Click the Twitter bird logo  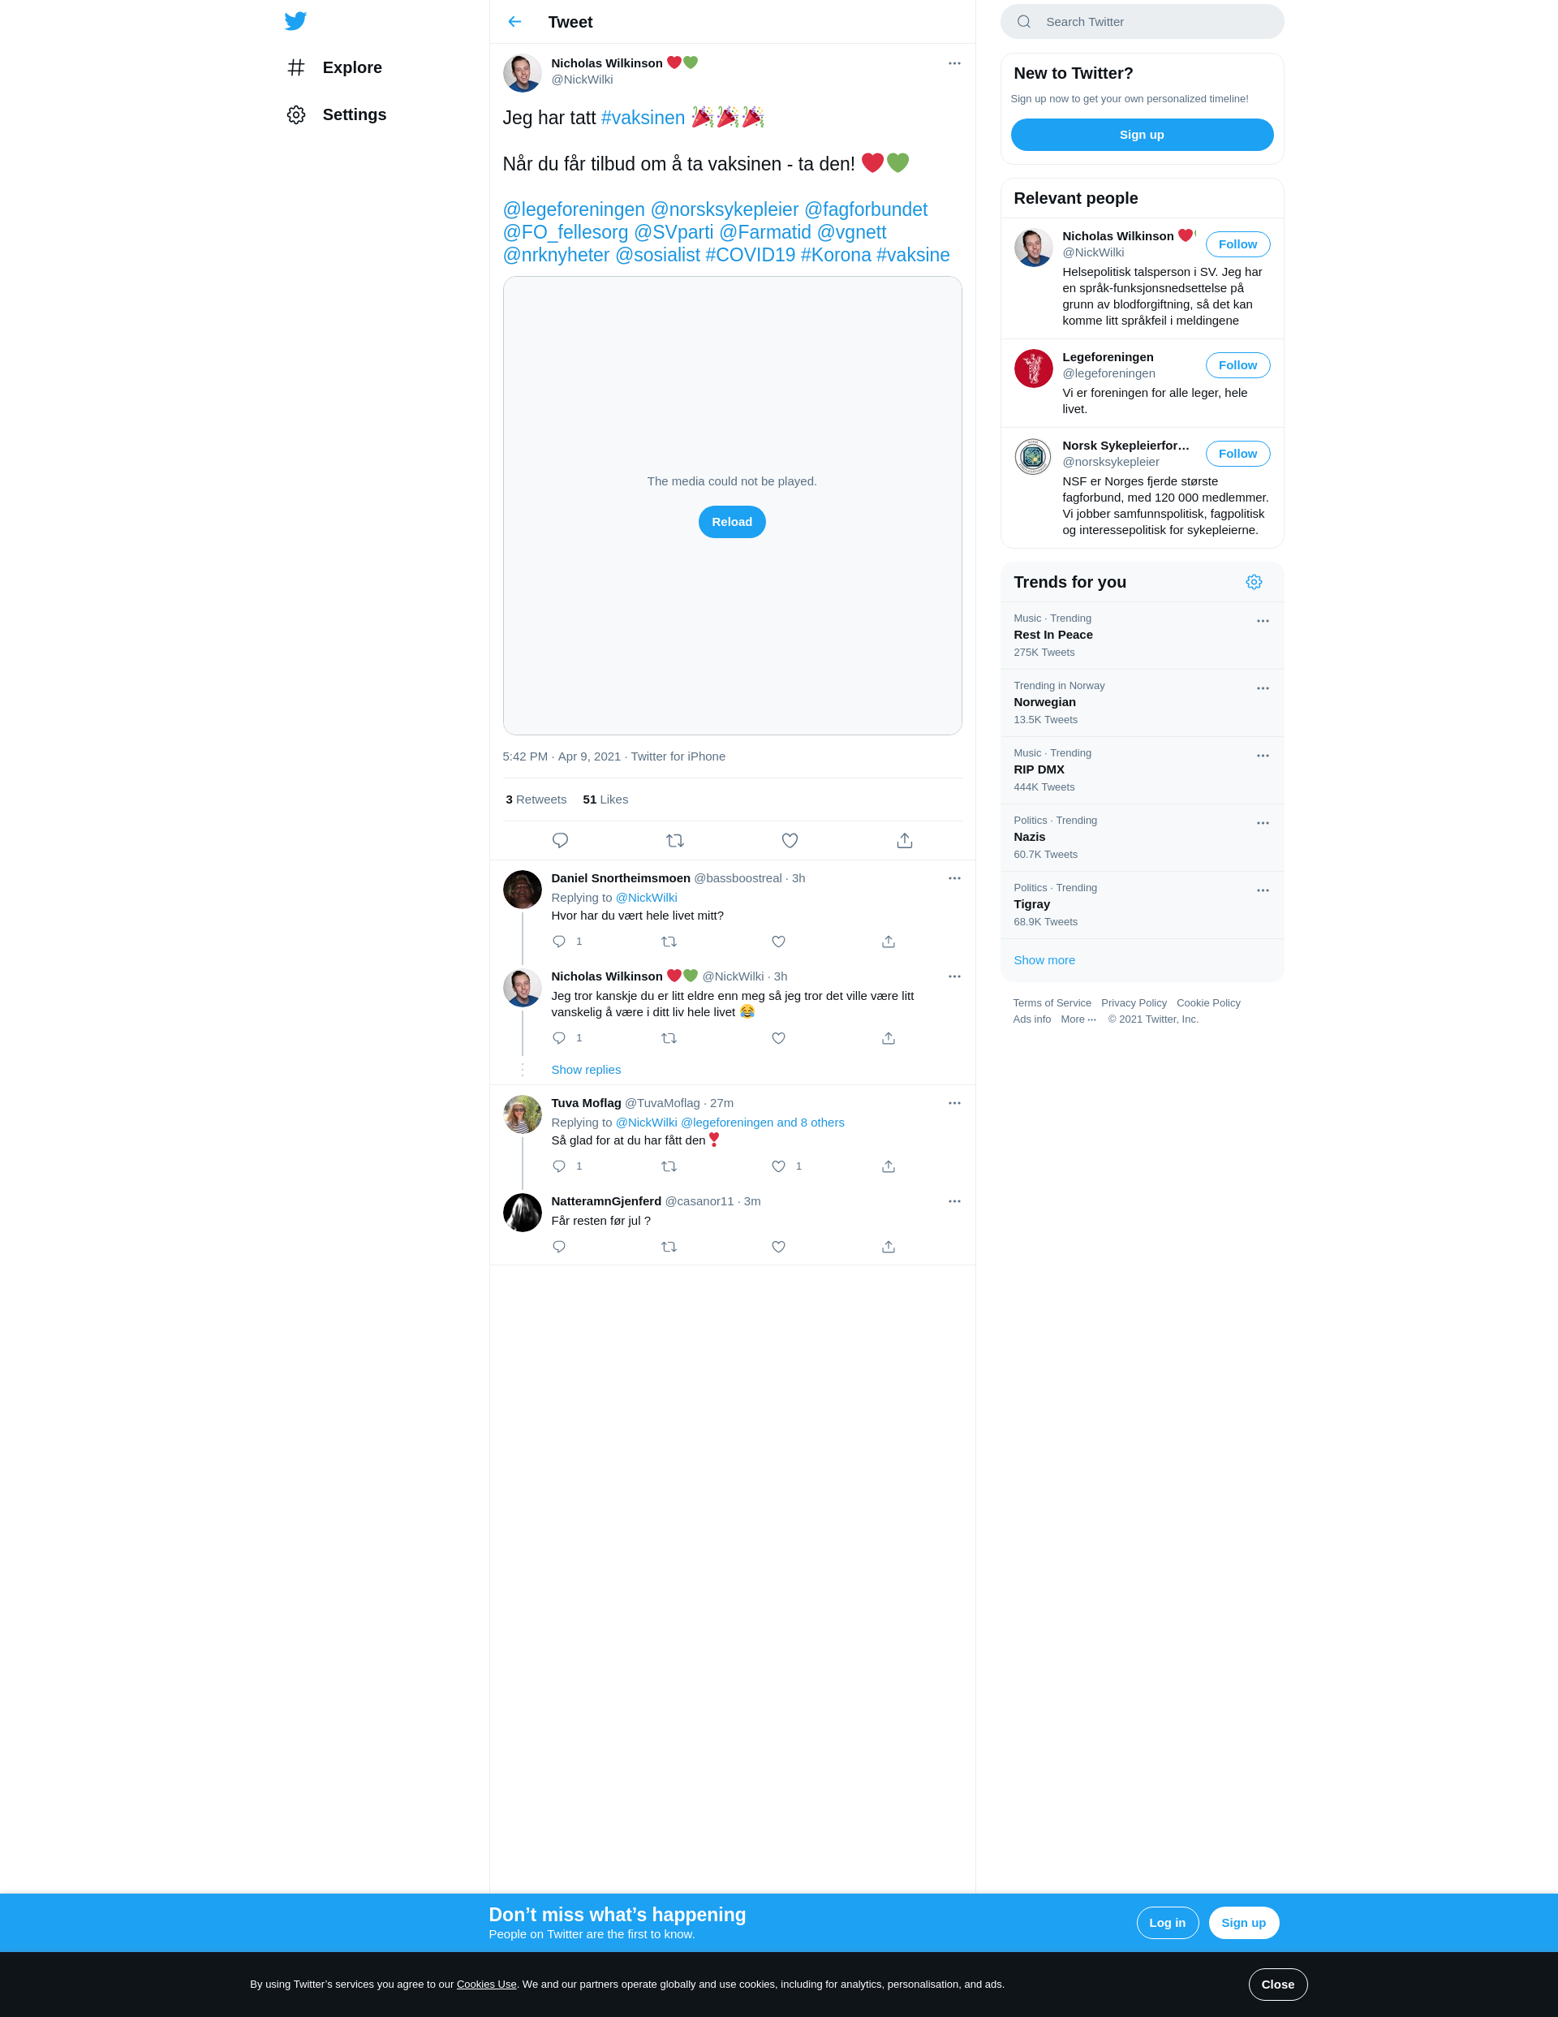295,21
